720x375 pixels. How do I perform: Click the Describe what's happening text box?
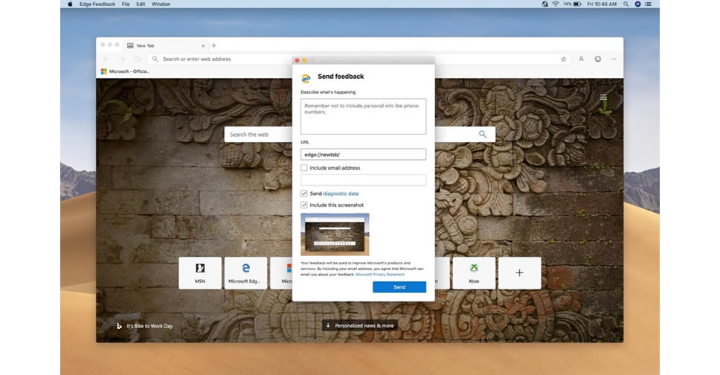pyautogui.click(x=363, y=117)
